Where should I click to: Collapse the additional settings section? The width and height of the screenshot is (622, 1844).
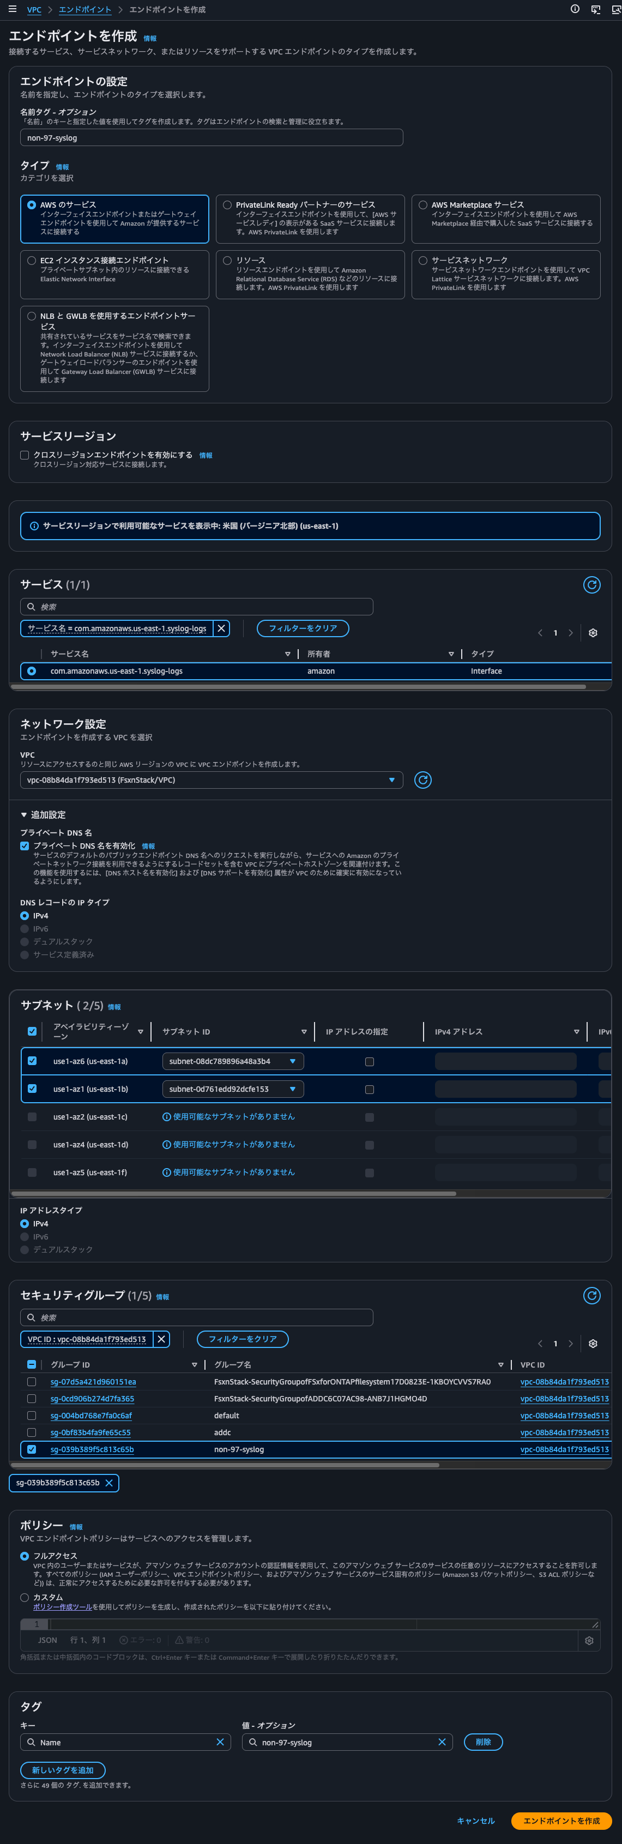click(43, 815)
